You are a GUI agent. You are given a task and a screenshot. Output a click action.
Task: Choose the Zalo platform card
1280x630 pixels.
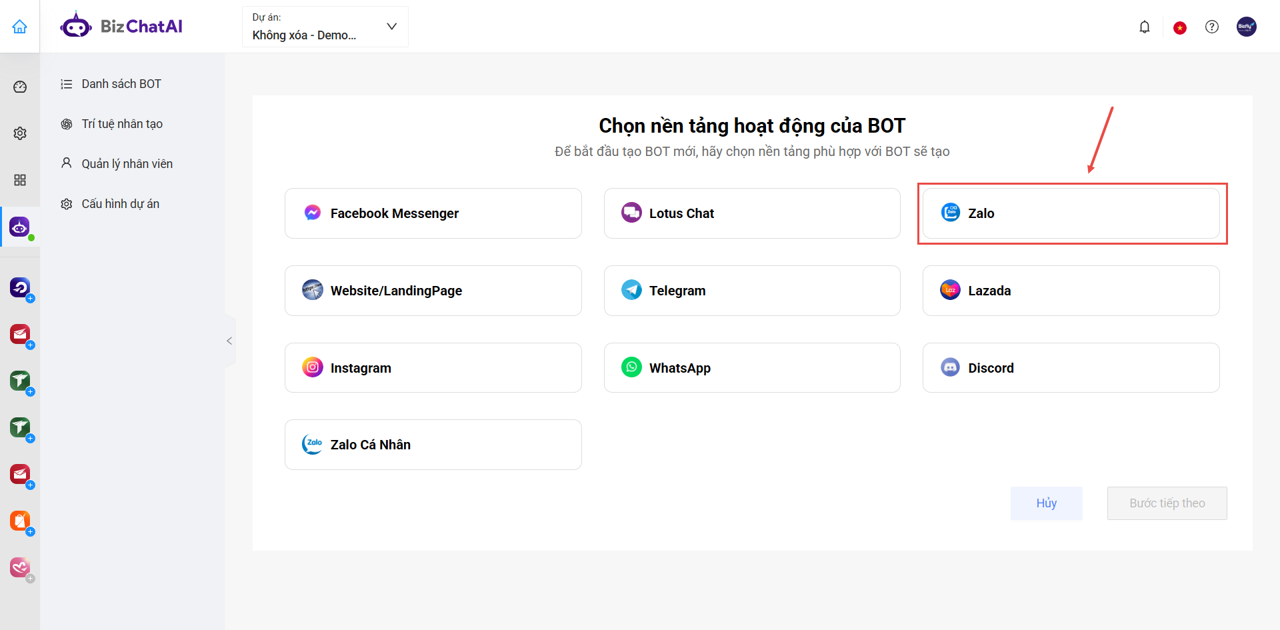click(1071, 213)
